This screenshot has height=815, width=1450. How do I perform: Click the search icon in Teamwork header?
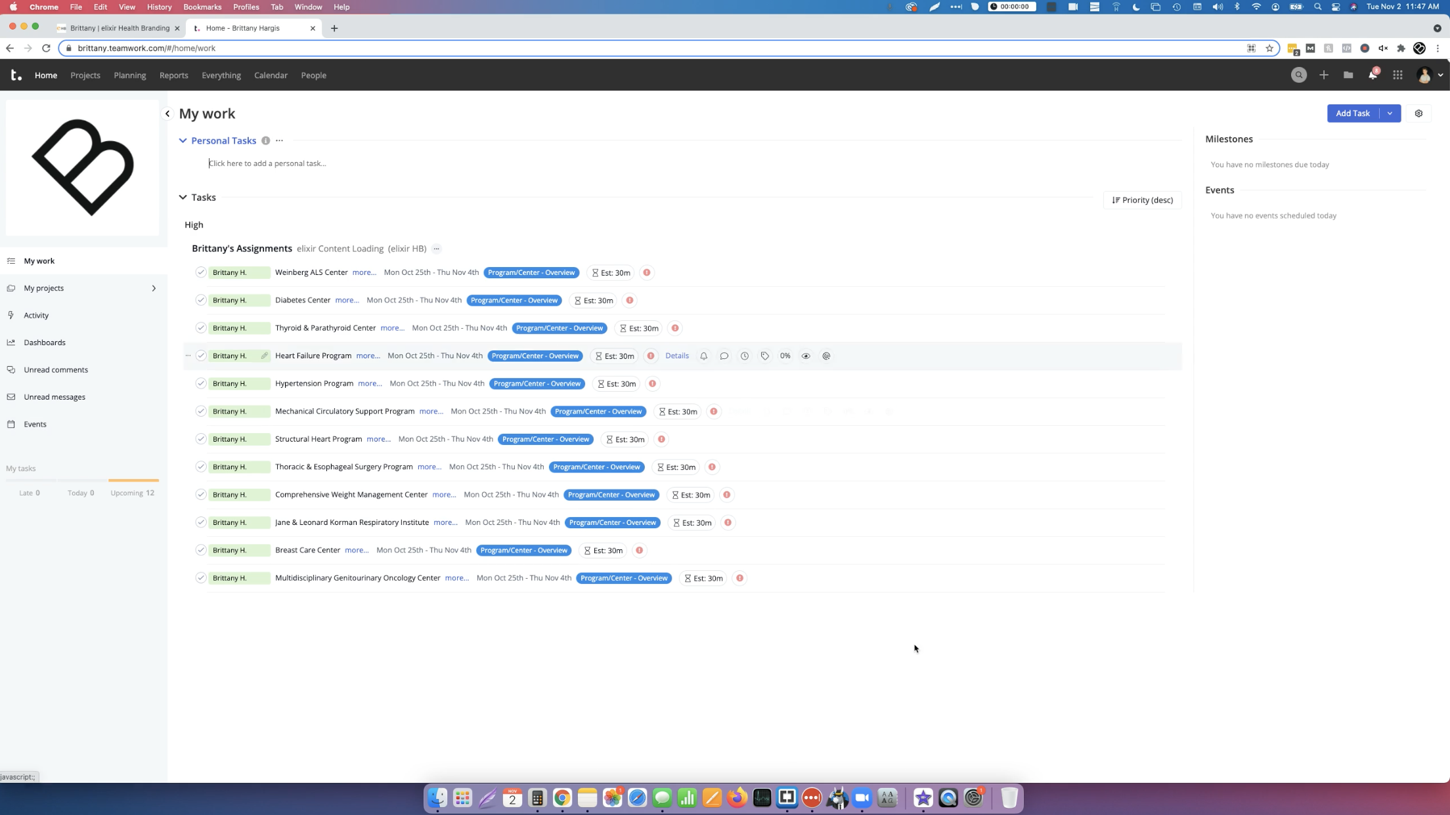click(x=1298, y=75)
